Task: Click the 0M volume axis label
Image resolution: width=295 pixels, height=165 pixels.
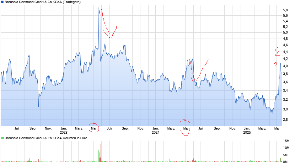Action: click(x=285, y=162)
